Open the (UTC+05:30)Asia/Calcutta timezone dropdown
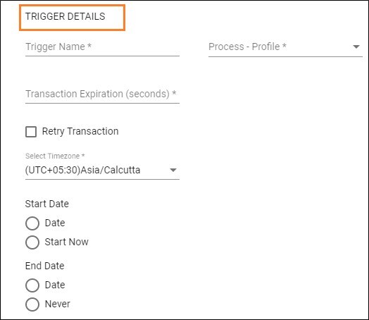This screenshot has height=320, width=369. [102, 171]
